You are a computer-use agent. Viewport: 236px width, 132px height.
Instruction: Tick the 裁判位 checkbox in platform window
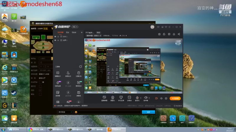(x=40, y=86)
